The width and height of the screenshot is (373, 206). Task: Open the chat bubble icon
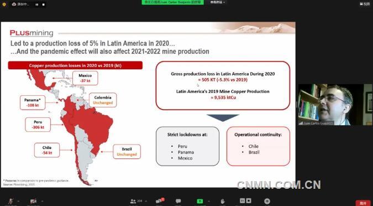click(x=178, y=201)
